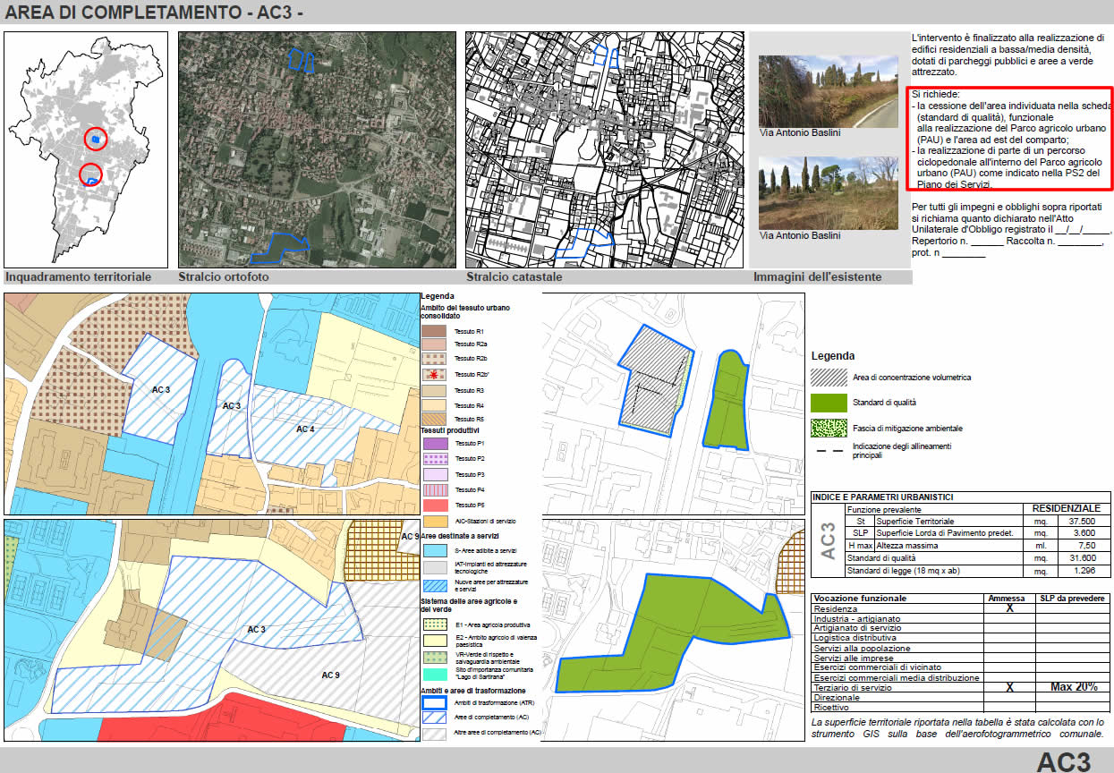
Task: Click the Superficie Territoriale value 37.500
Action: point(1083,521)
